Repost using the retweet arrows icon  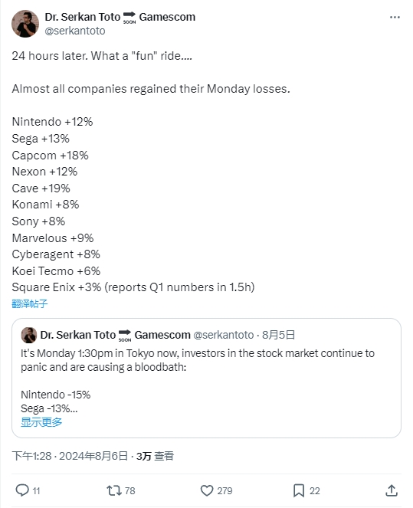(114, 490)
